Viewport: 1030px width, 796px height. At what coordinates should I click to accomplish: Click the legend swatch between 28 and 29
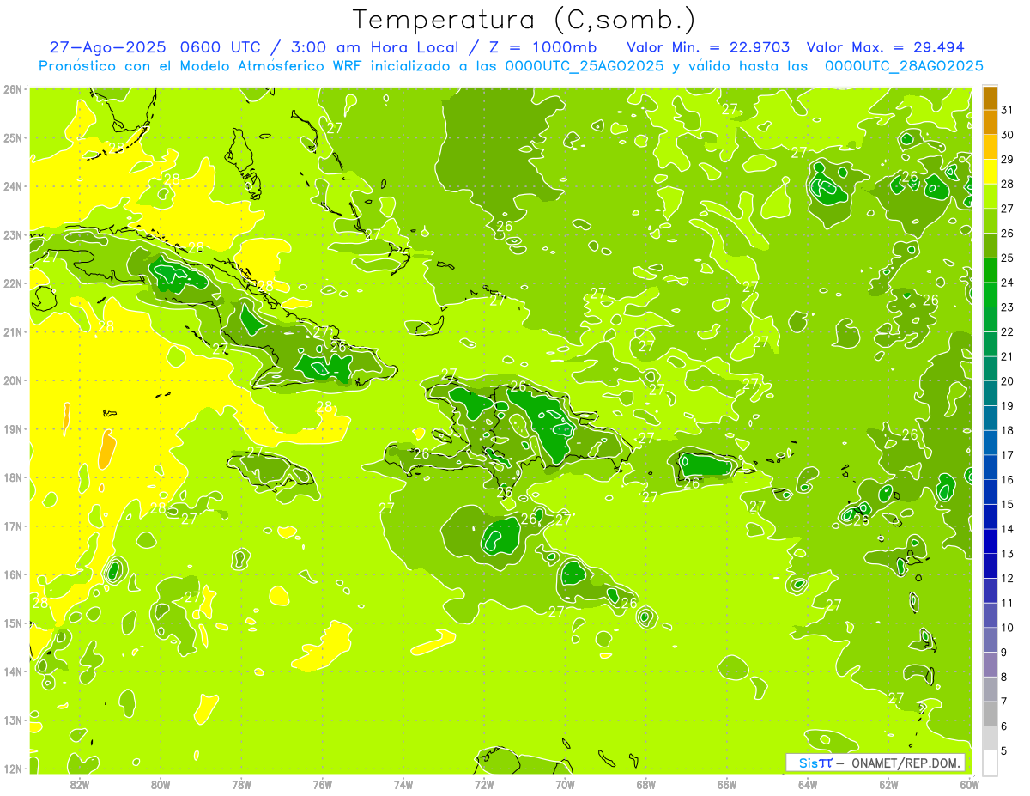pos(991,172)
